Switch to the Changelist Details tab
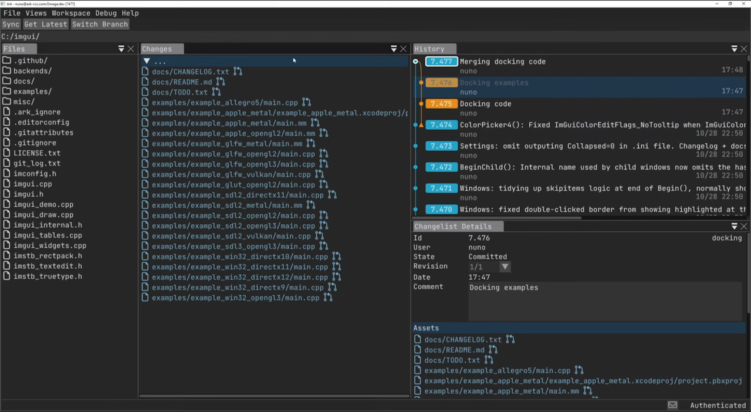Viewport: 751px width, 412px height. point(452,226)
